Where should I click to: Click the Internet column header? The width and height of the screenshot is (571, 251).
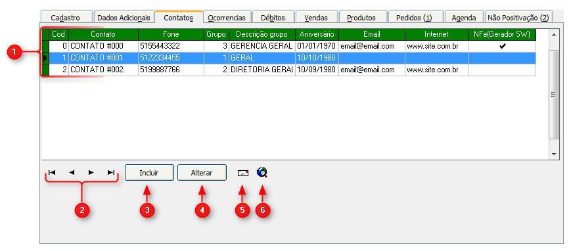pyautogui.click(x=436, y=34)
